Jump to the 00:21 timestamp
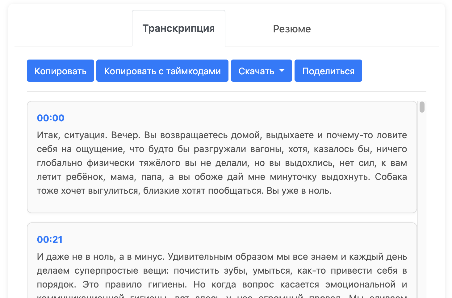This screenshot has width=452, height=298. coord(50,239)
